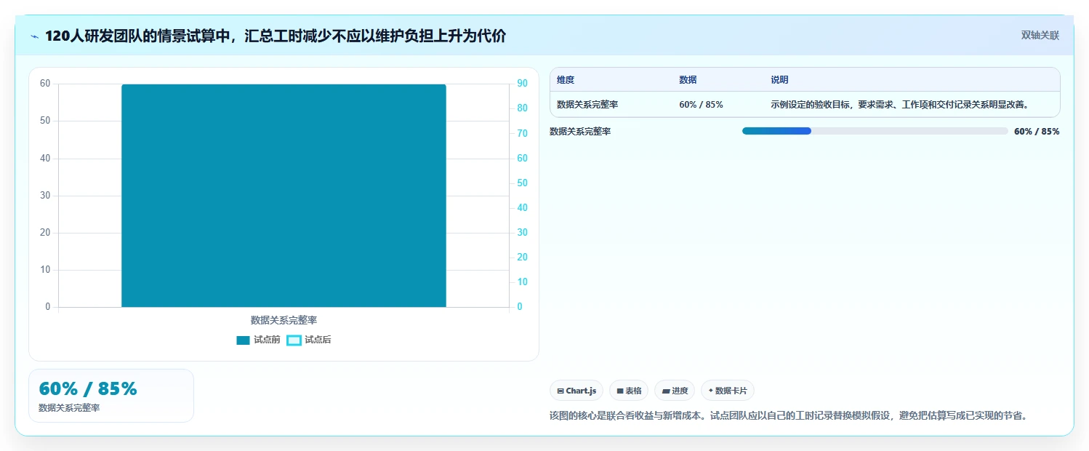
Task: Toggle the 试点前 legend item
Action: tap(258, 340)
